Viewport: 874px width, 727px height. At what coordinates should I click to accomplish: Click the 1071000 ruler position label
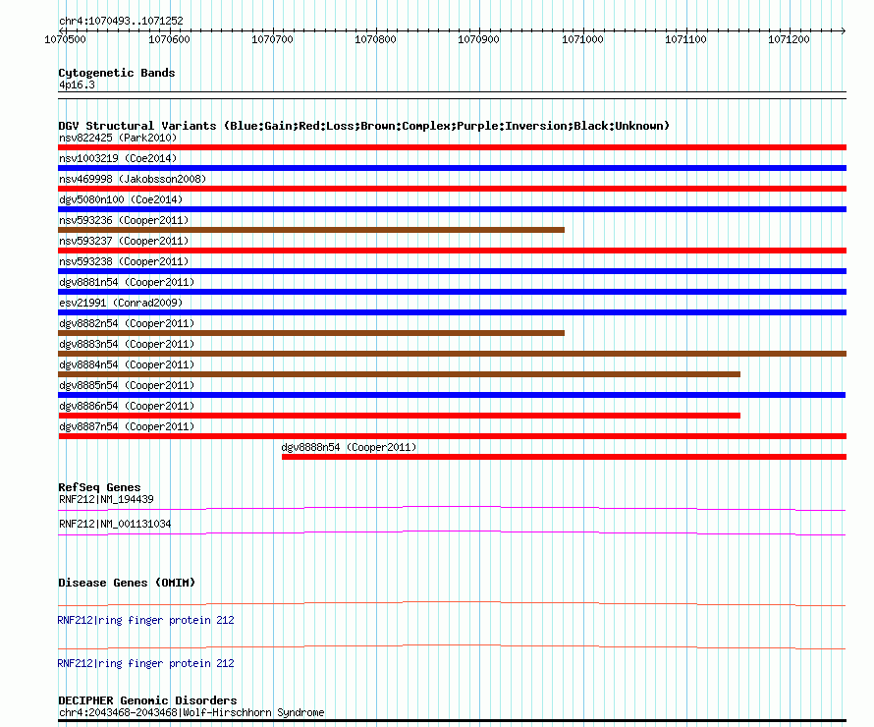pos(582,39)
